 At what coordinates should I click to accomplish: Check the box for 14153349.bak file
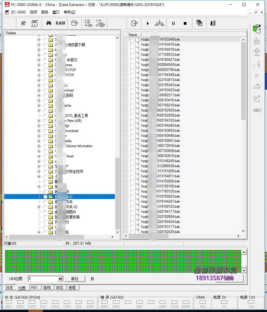coord(132,39)
